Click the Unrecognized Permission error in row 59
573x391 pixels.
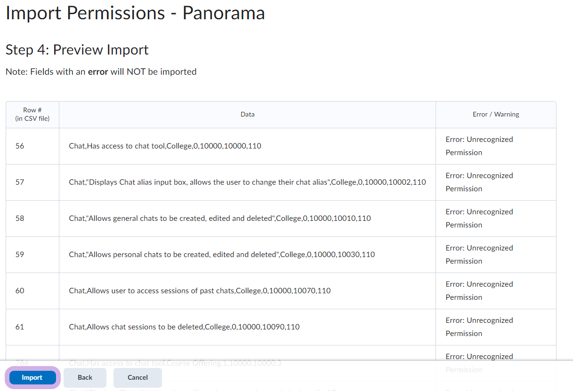pos(479,255)
